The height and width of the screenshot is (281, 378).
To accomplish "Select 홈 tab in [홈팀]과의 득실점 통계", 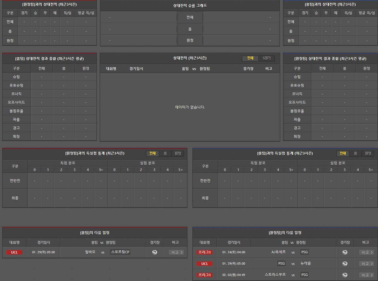I will (355, 154).
